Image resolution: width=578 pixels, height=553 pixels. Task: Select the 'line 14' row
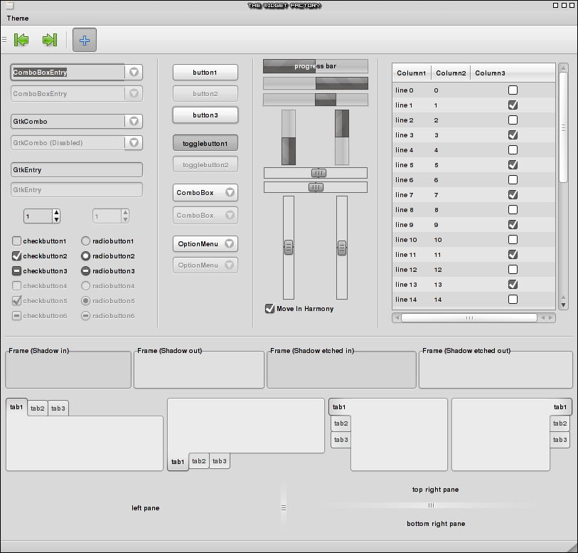[473, 300]
